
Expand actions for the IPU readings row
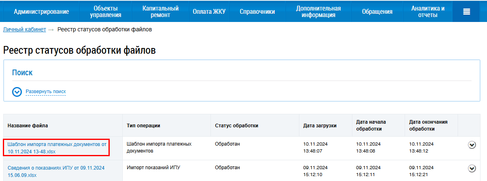472,168
